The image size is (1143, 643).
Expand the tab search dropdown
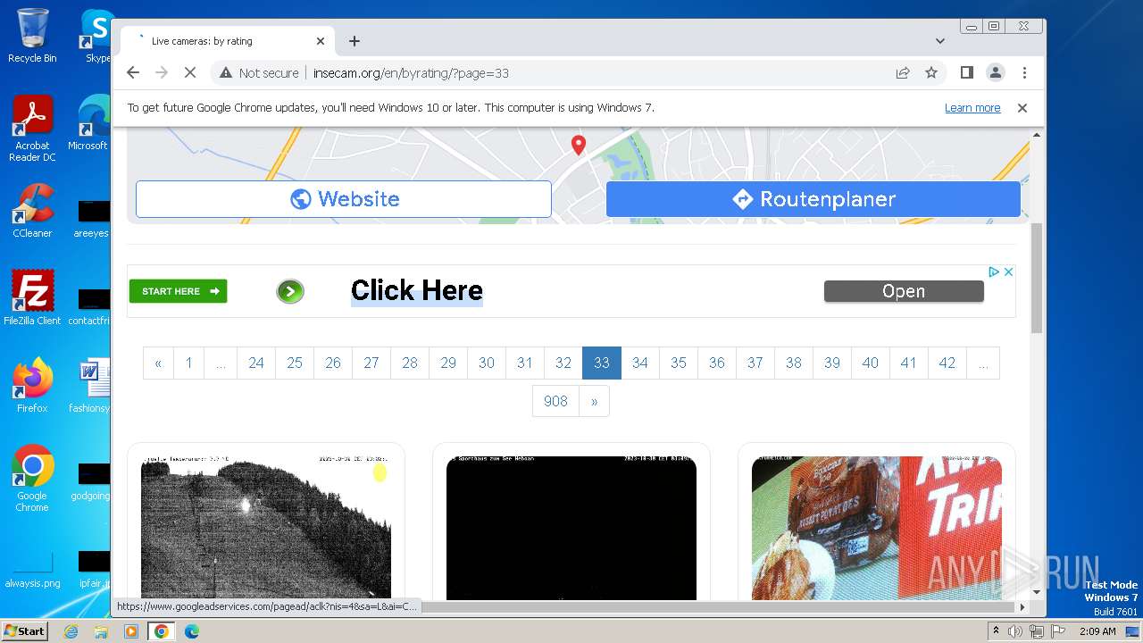939,41
